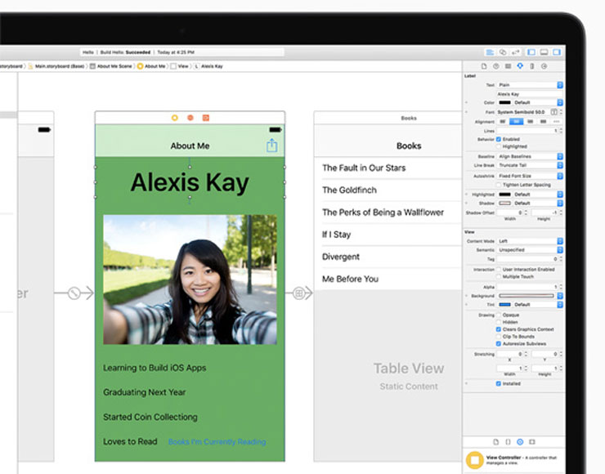Click the yellow View Controller dock icon
This screenshot has height=474, width=605.
pyautogui.click(x=475, y=460)
